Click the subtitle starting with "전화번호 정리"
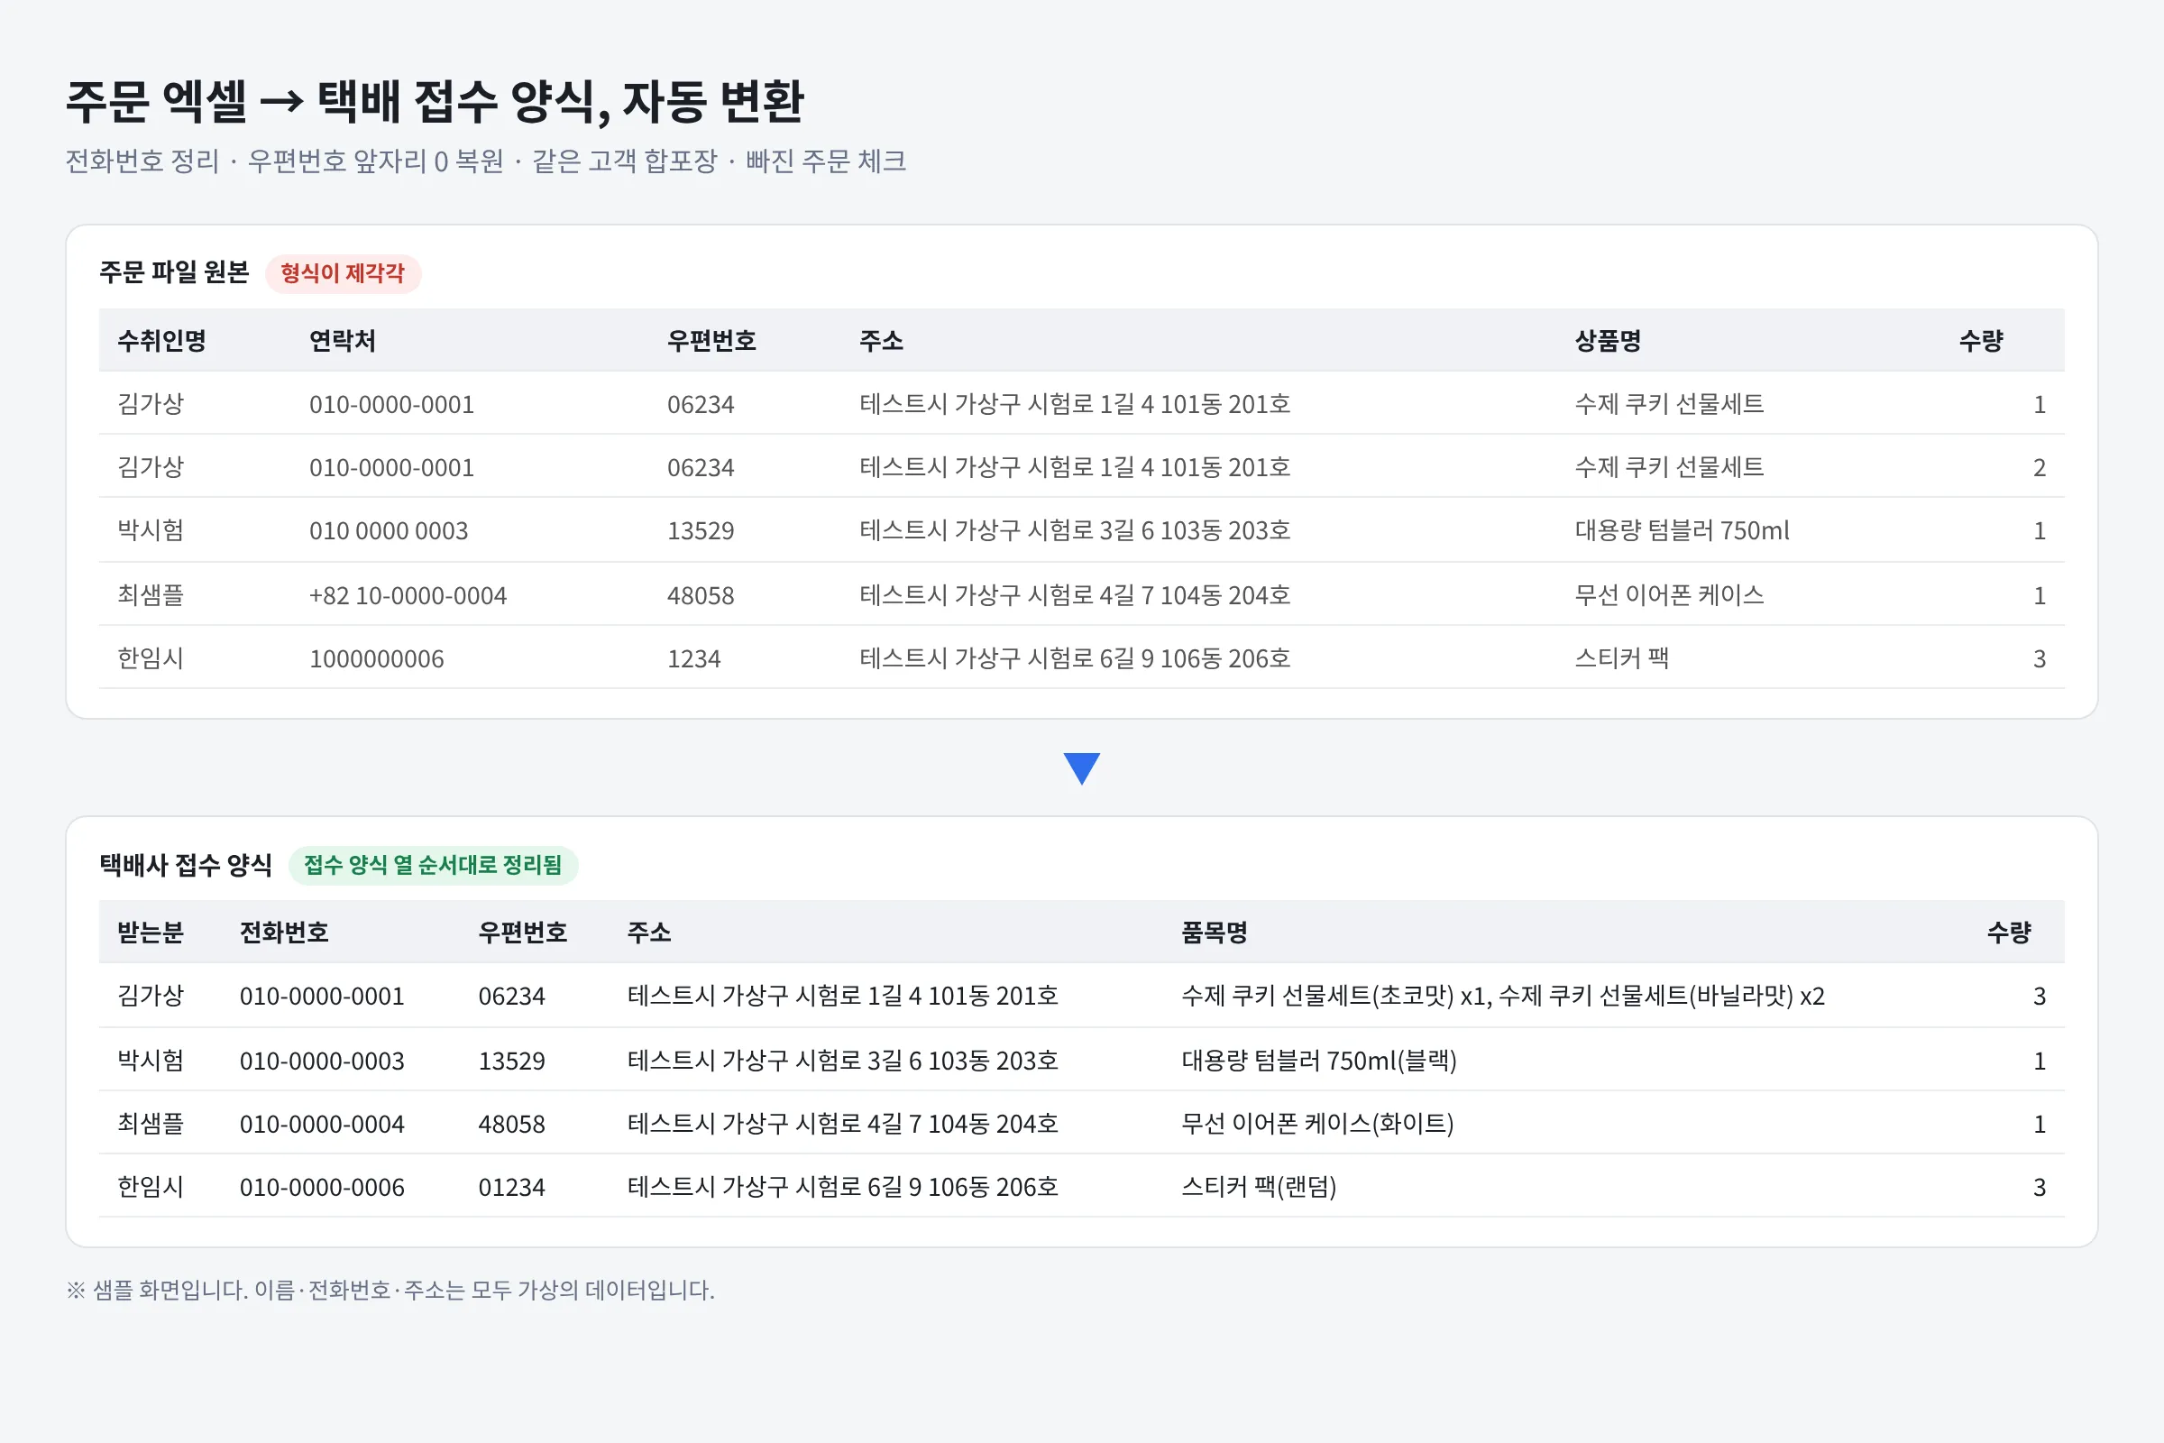 point(486,161)
